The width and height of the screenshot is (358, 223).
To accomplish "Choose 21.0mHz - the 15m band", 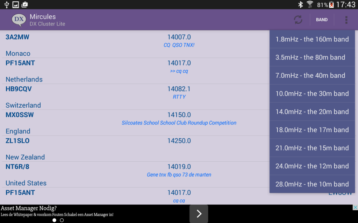I will (312, 148).
